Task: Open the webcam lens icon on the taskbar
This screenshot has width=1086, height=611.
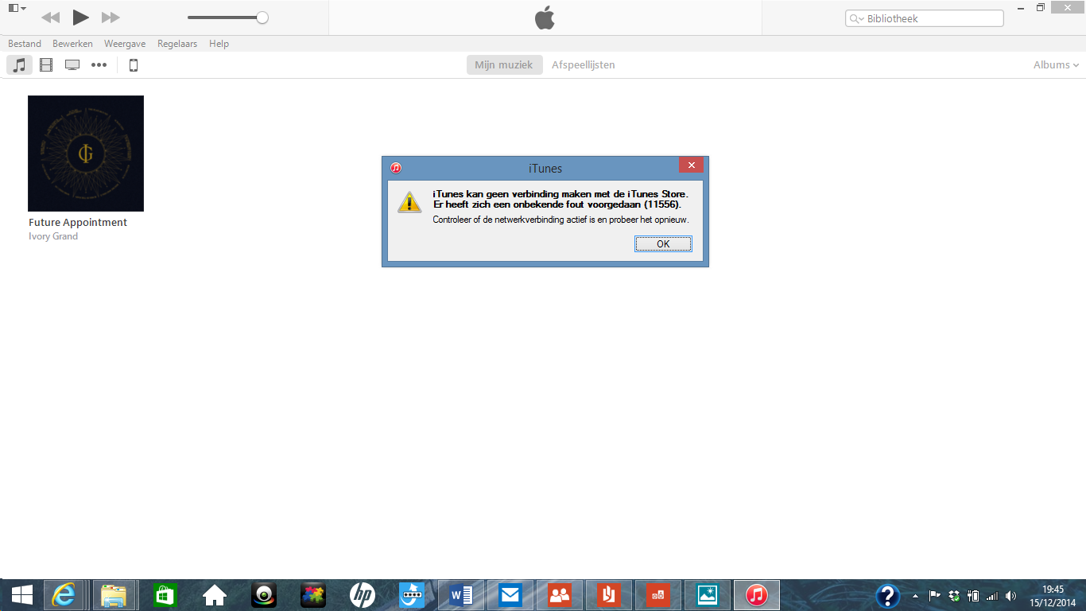Action: click(x=264, y=595)
